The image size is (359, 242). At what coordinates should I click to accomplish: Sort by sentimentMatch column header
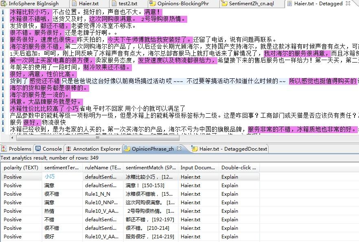coord(151,168)
